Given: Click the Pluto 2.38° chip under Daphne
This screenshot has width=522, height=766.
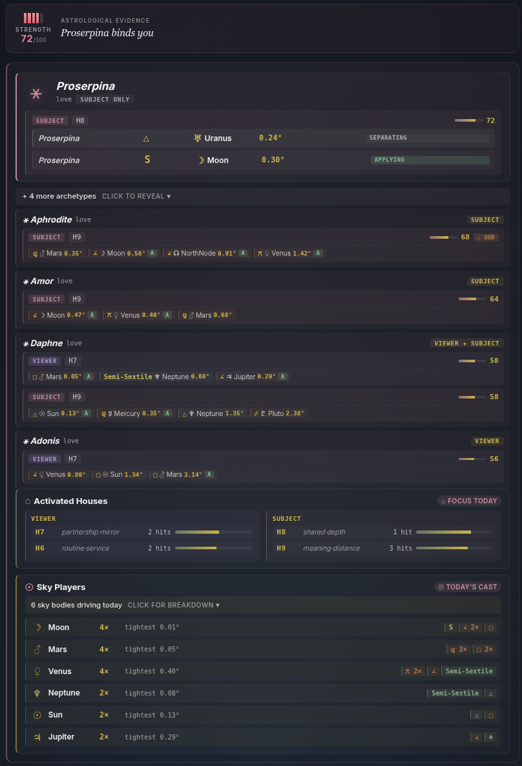Looking at the screenshot, I should pos(278,413).
